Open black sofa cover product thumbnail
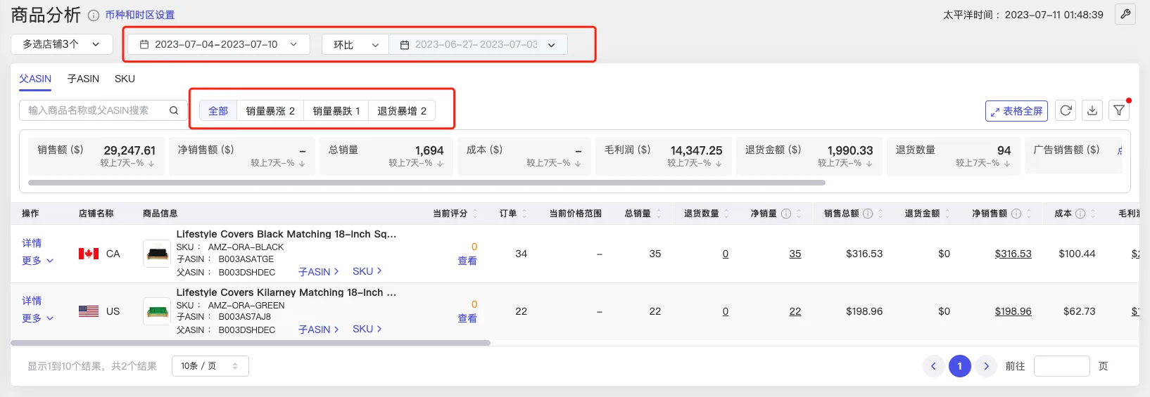 coord(157,254)
